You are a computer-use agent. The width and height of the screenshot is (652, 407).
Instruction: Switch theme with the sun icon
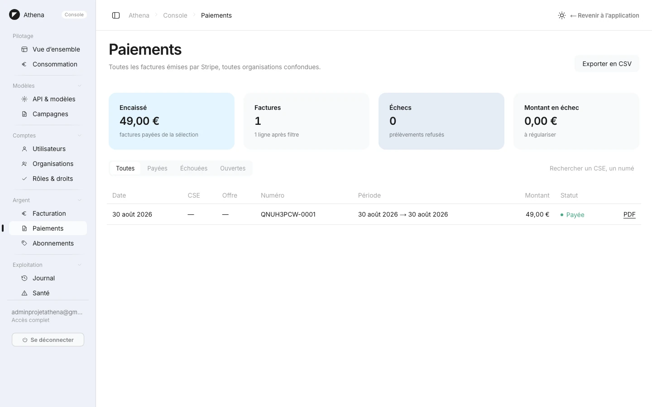tap(562, 15)
